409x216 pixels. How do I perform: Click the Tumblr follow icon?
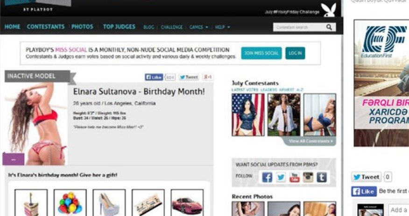[321, 177]
